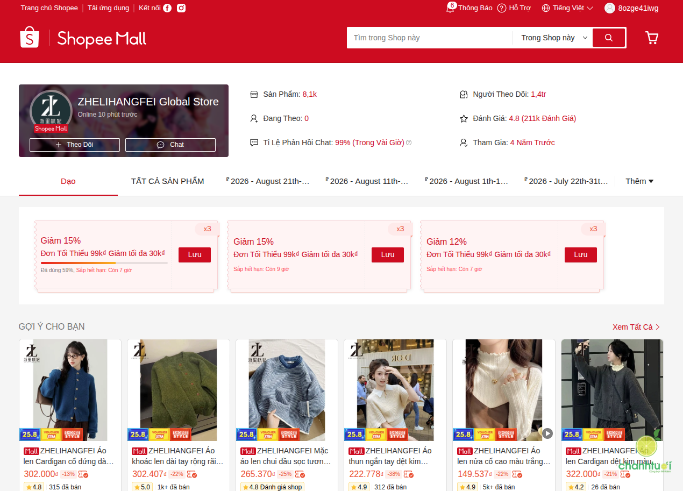Click the Sản Phẩm store icon
683x491 pixels.
pos(254,94)
